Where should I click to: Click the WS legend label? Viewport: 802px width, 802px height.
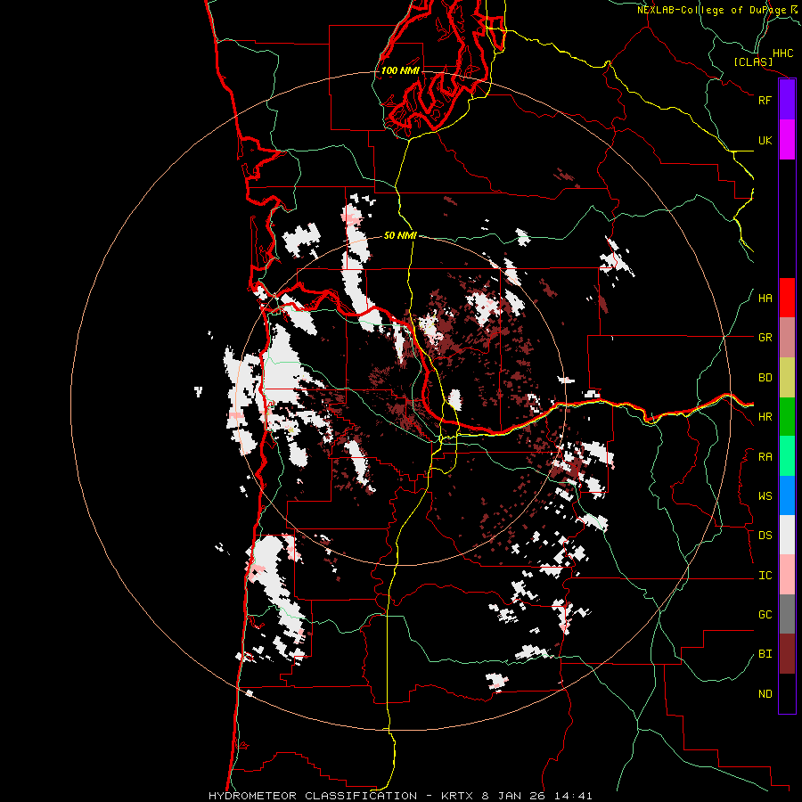pos(765,496)
